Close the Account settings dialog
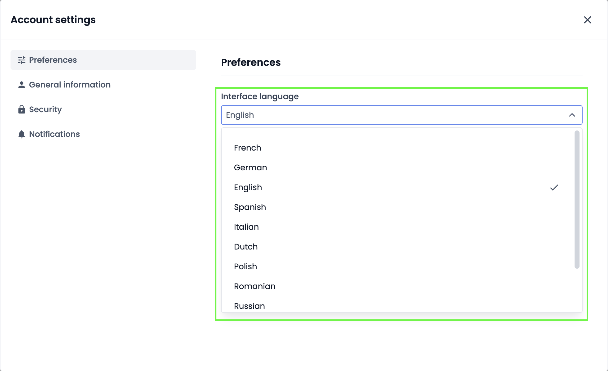Viewport: 608px width, 371px height. pyautogui.click(x=587, y=20)
